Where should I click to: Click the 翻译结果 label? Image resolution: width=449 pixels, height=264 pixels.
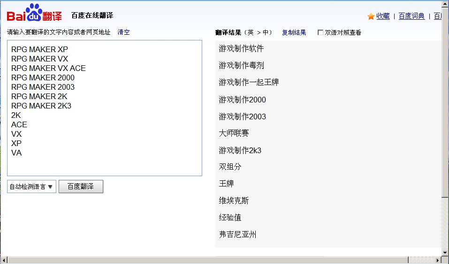228,32
